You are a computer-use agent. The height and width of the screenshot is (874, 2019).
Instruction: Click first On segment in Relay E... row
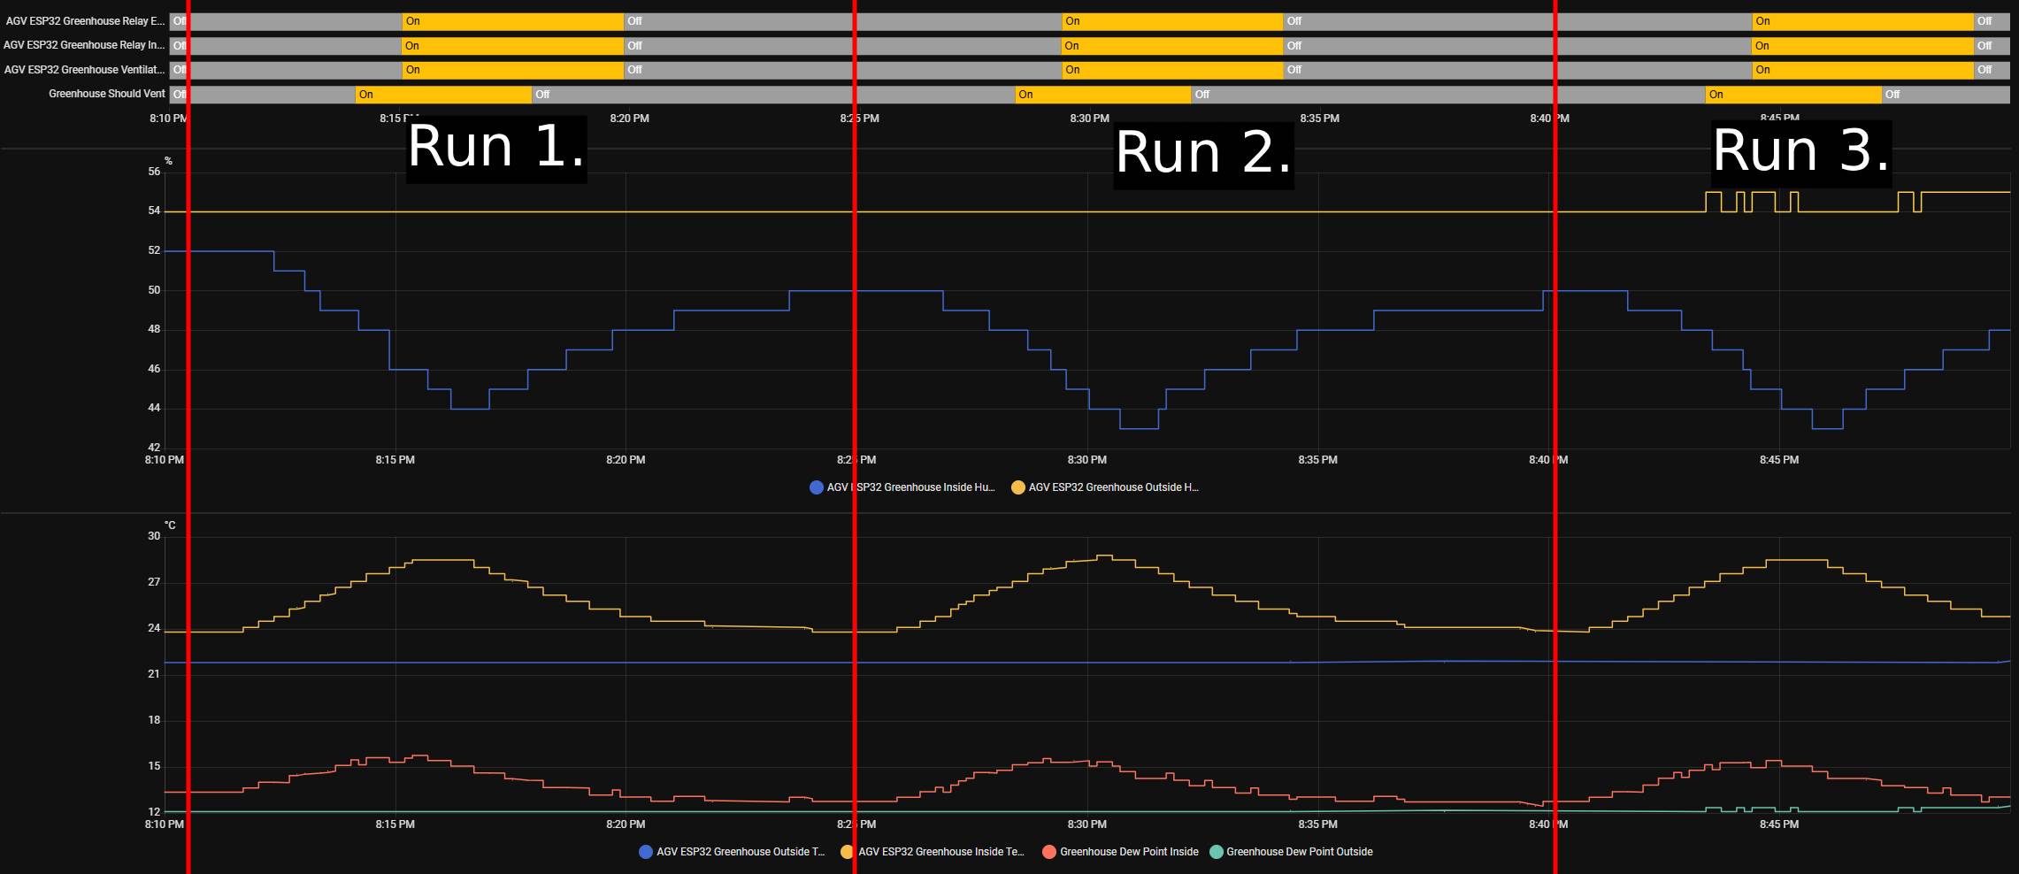pyautogui.click(x=512, y=21)
